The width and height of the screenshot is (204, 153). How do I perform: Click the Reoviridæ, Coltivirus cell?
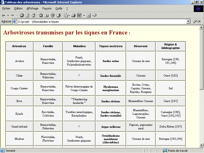48,114
